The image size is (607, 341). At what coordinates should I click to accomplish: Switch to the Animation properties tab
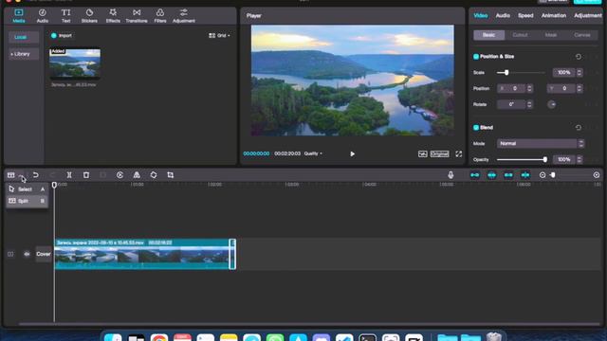[554, 15]
